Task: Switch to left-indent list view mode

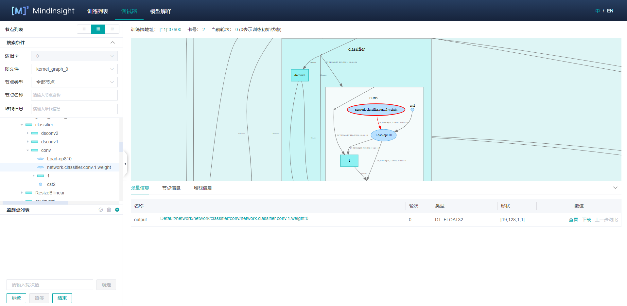Action: [x=84, y=29]
